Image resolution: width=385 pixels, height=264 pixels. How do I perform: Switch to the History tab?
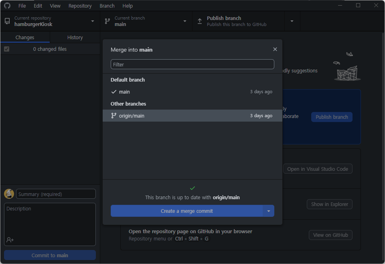(75, 37)
